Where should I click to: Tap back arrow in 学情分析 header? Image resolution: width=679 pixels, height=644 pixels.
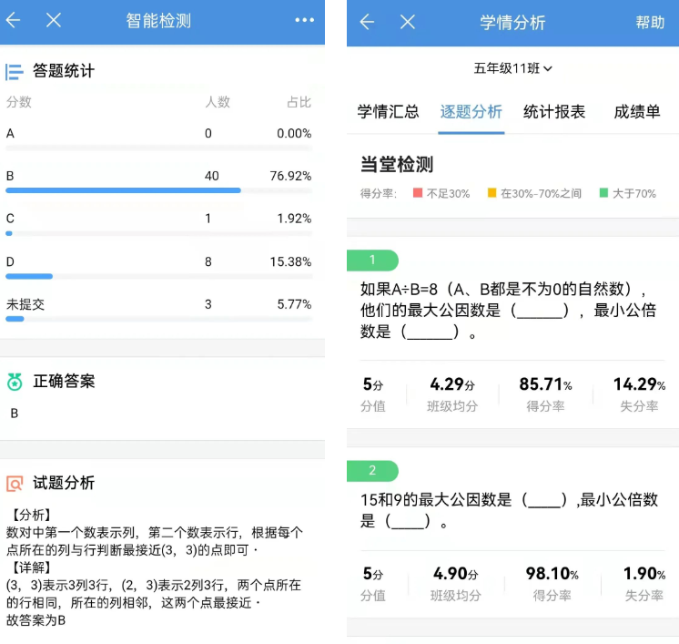[x=367, y=22]
